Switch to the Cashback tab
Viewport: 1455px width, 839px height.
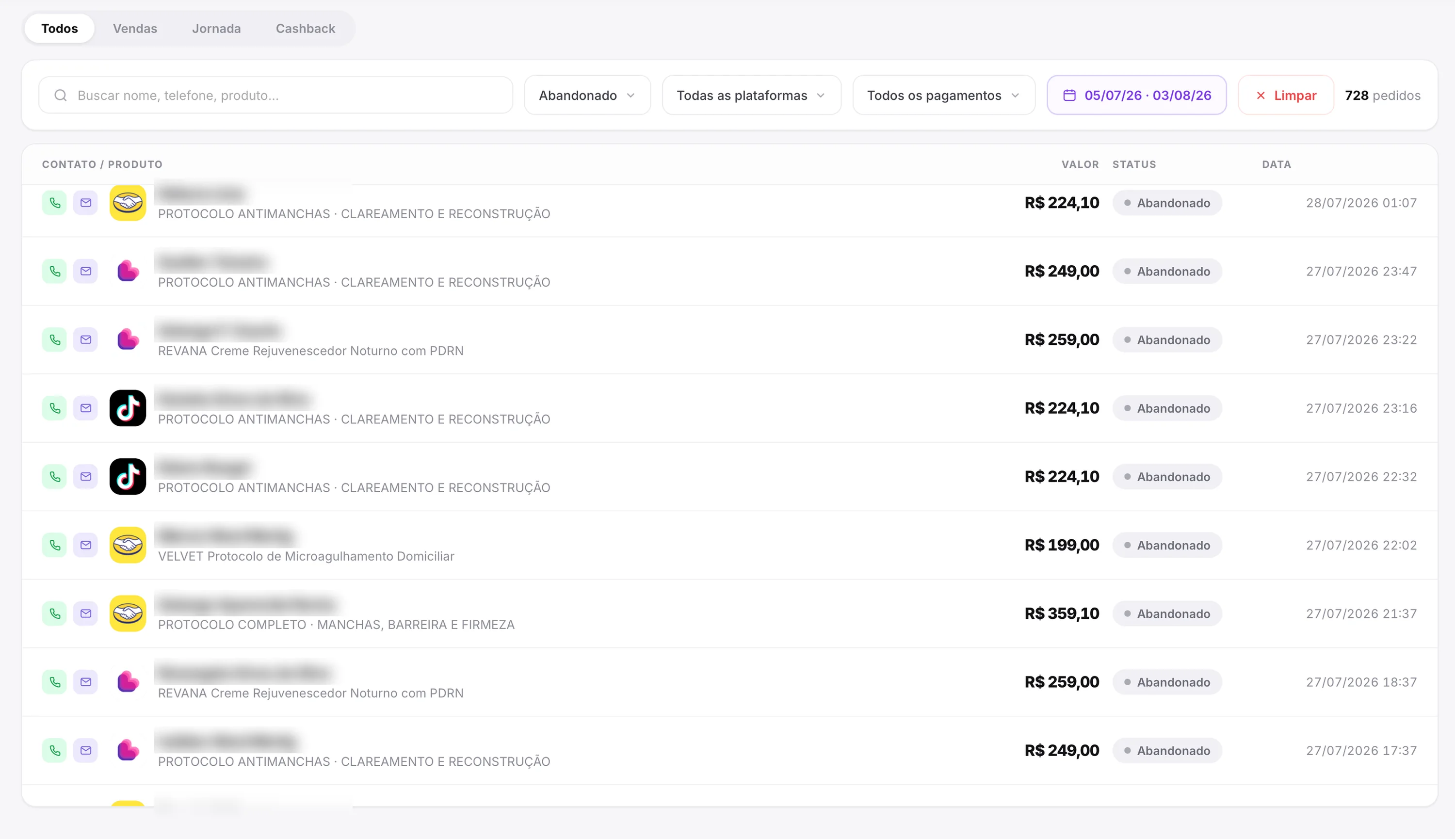306,28
